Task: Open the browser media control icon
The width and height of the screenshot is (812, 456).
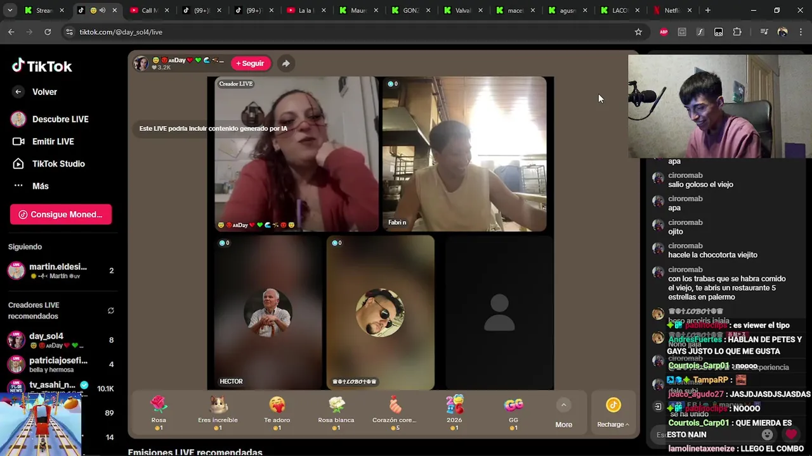Action: [x=764, y=32]
